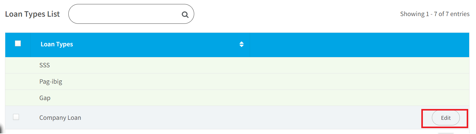Click the upward sort arrow on Loan Types
The image size is (476, 134).
click(241, 43)
